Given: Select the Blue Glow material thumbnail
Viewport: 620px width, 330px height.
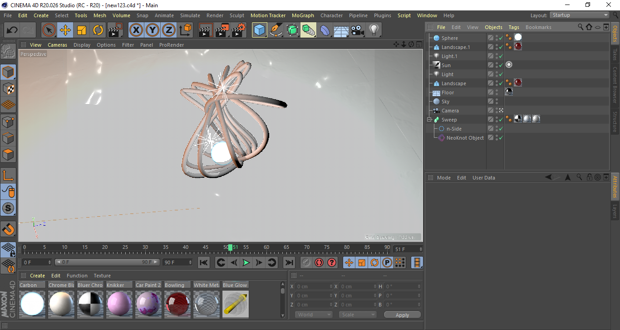Looking at the screenshot, I should 235,304.
